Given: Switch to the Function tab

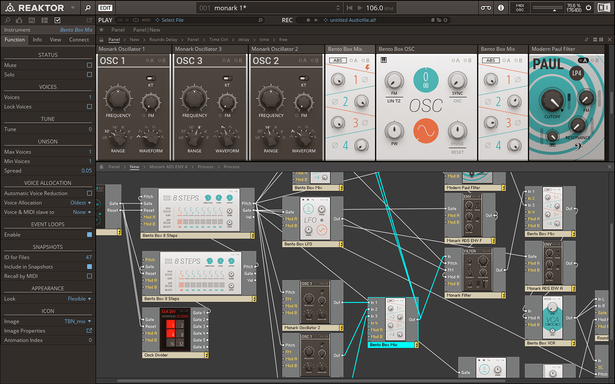Looking at the screenshot, I should [15, 40].
